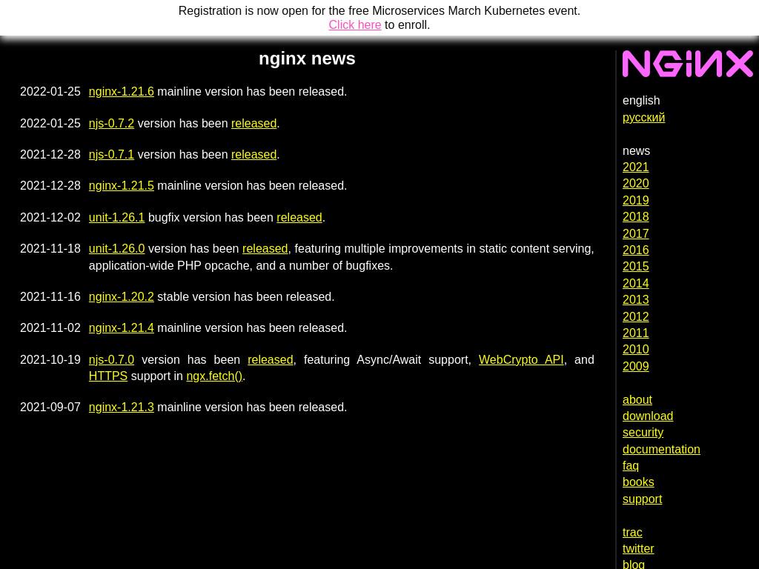The height and width of the screenshot is (569, 759).
Task: Open the nginx-1.21.5 release link
Action: pyautogui.click(x=121, y=185)
